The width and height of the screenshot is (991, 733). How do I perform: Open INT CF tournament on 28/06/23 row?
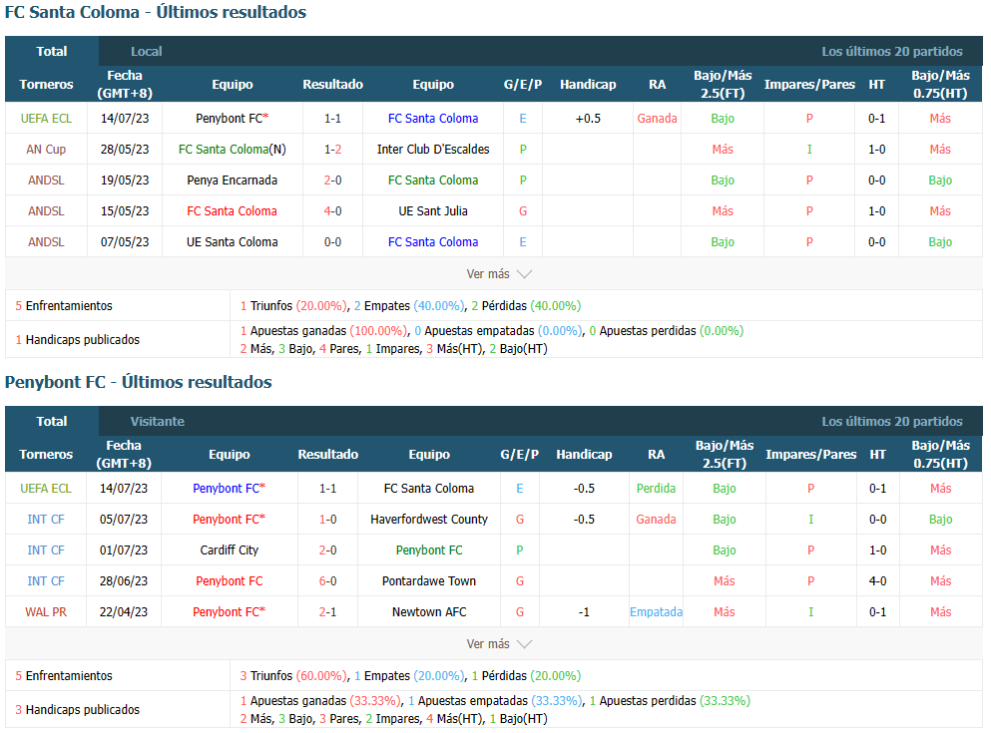(x=46, y=580)
